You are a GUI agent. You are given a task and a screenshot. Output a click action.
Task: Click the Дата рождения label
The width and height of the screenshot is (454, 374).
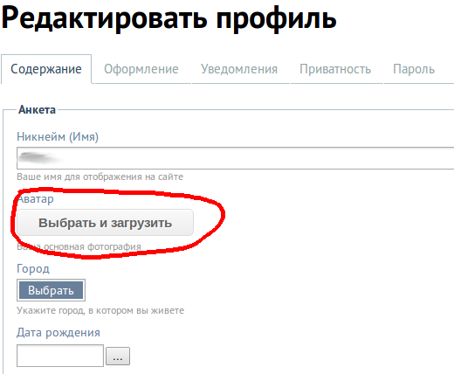[x=58, y=333]
